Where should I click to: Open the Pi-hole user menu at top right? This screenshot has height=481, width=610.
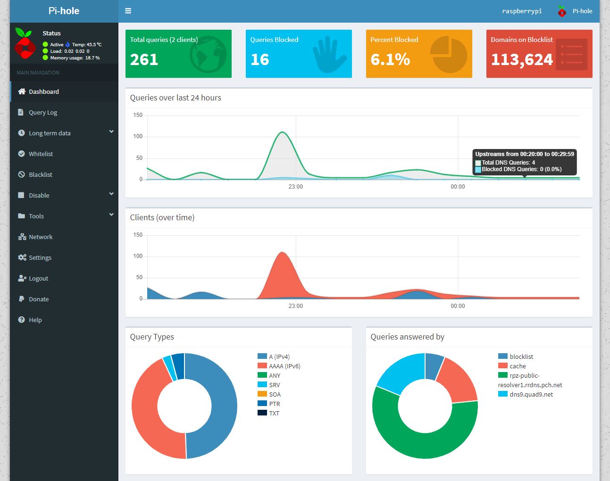click(x=575, y=11)
